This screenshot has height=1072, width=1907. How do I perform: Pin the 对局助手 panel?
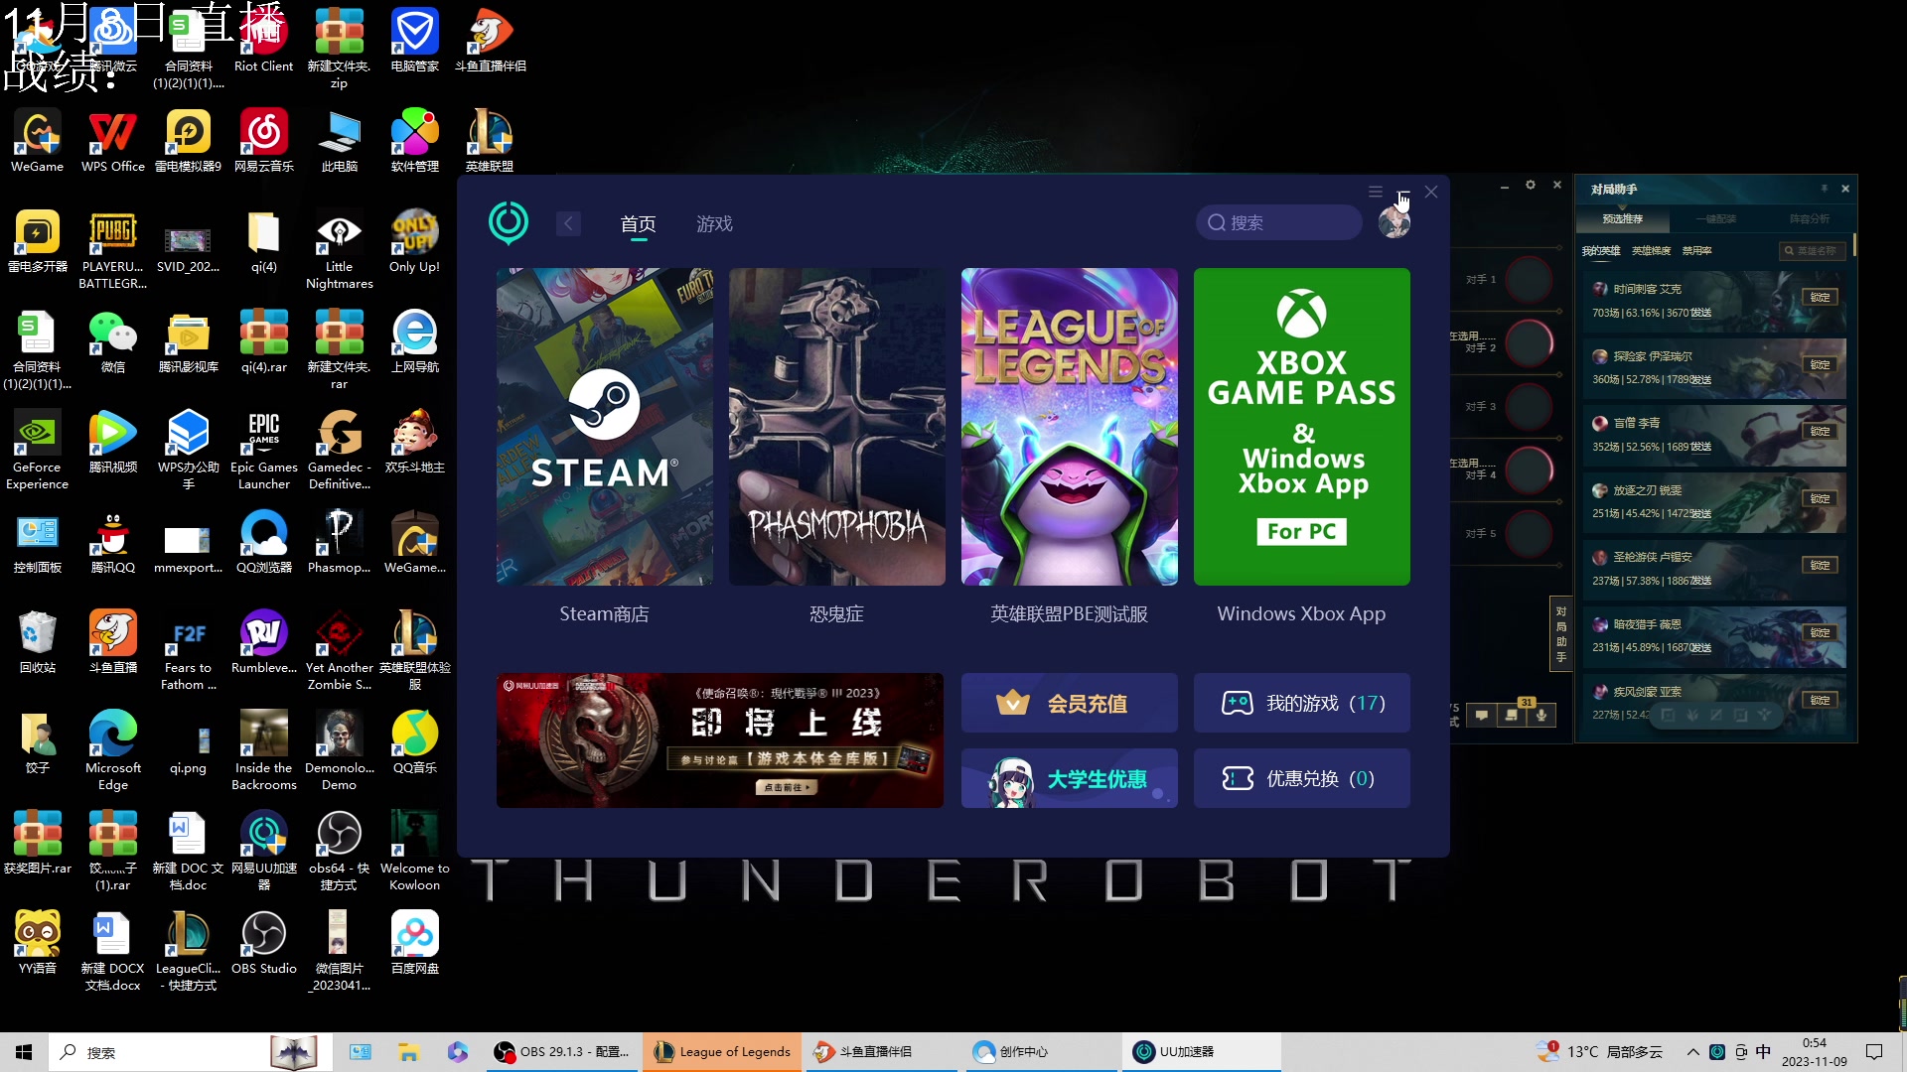pos(1825,189)
